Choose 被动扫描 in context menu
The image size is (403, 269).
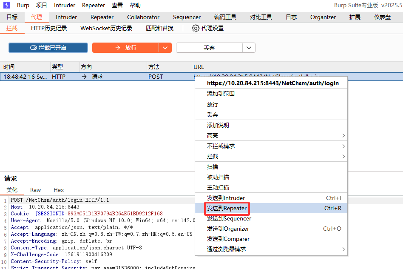click(271, 177)
